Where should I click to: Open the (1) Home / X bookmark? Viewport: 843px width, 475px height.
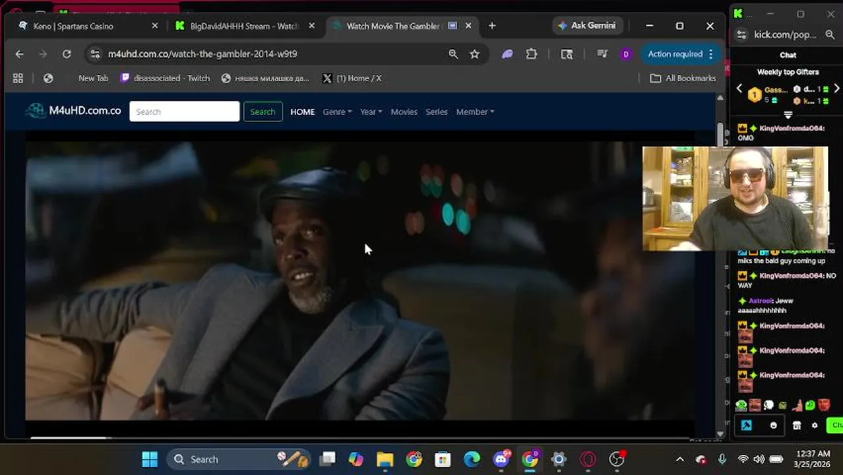352,78
